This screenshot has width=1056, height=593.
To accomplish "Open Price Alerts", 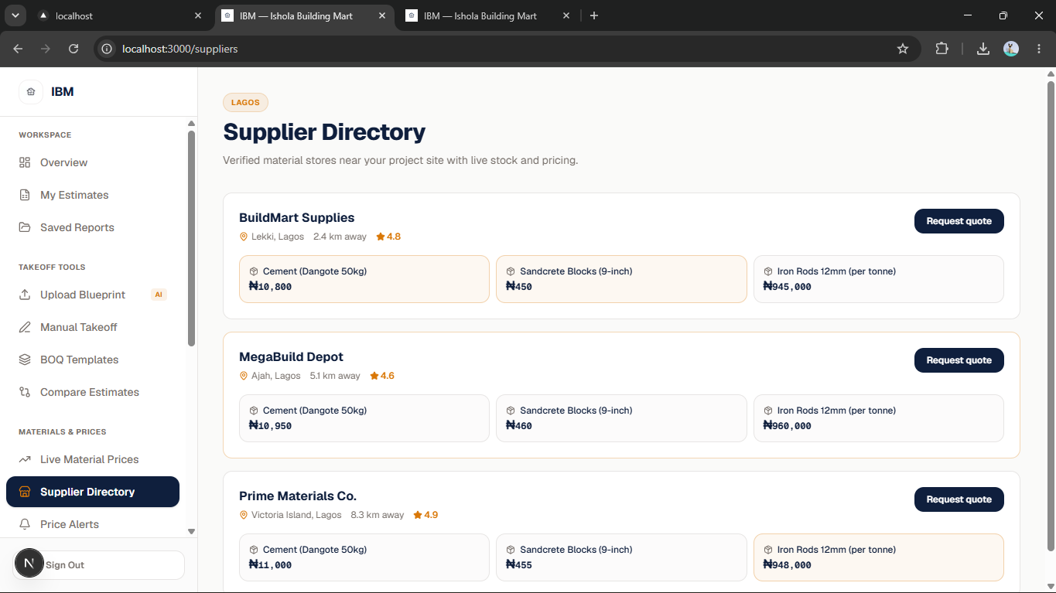I will click(x=93, y=524).
